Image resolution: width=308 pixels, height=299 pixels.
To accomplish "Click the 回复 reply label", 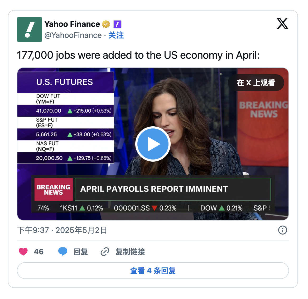I will coord(80,252).
